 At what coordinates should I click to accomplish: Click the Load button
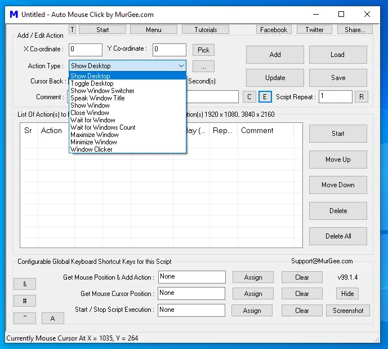(338, 55)
